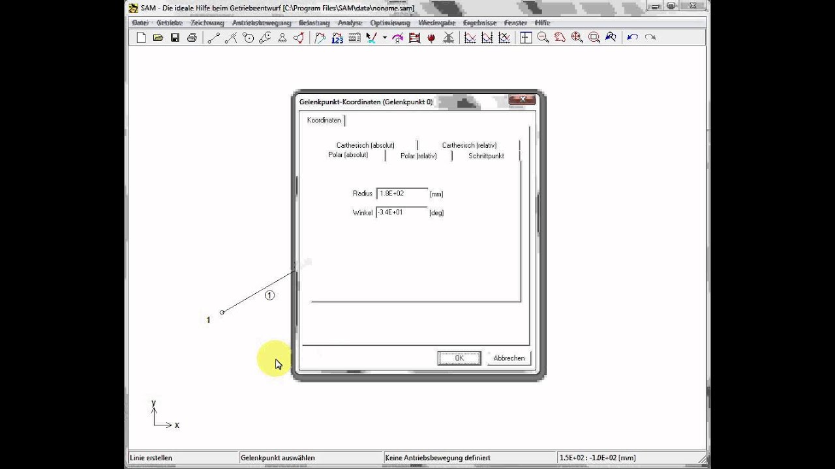Click the Undo arrow icon
Viewport: 835px width, 469px height.
(632, 38)
